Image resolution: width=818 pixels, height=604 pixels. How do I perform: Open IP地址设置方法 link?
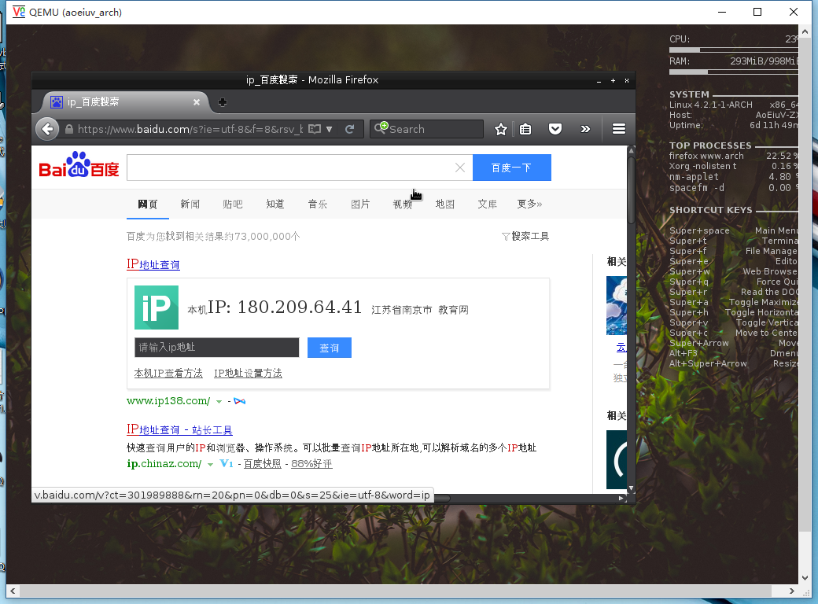click(248, 374)
